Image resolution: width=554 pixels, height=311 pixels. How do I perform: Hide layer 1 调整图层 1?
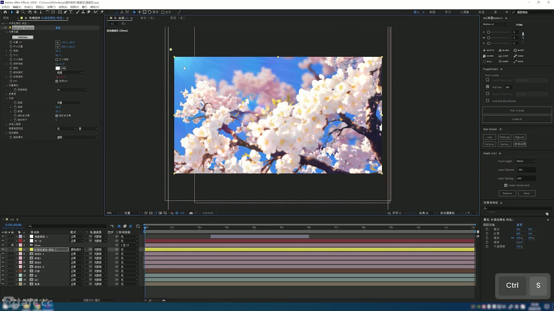tap(3, 236)
